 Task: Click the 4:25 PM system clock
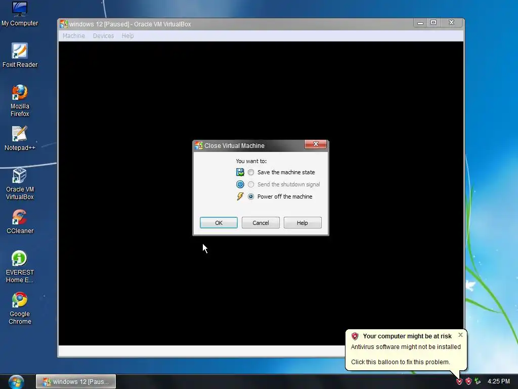click(498, 381)
